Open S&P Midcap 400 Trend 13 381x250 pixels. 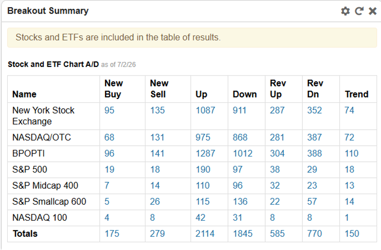[x=349, y=186]
